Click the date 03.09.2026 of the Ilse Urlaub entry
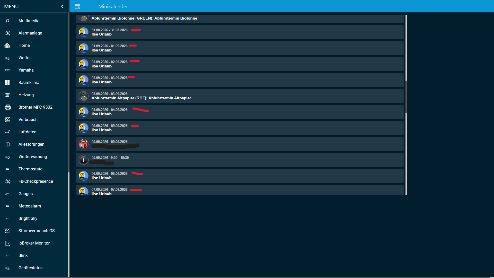494x278 pixels. pos(110,78)
